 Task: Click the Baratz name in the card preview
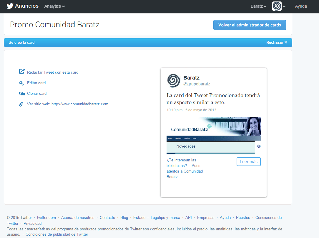[192, 78]
